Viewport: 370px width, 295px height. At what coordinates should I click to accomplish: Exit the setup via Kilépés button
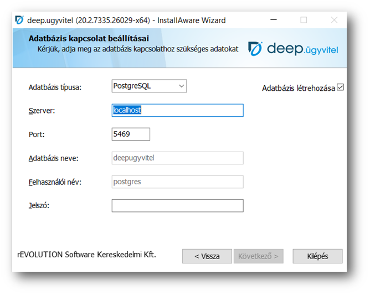[318, 256]
